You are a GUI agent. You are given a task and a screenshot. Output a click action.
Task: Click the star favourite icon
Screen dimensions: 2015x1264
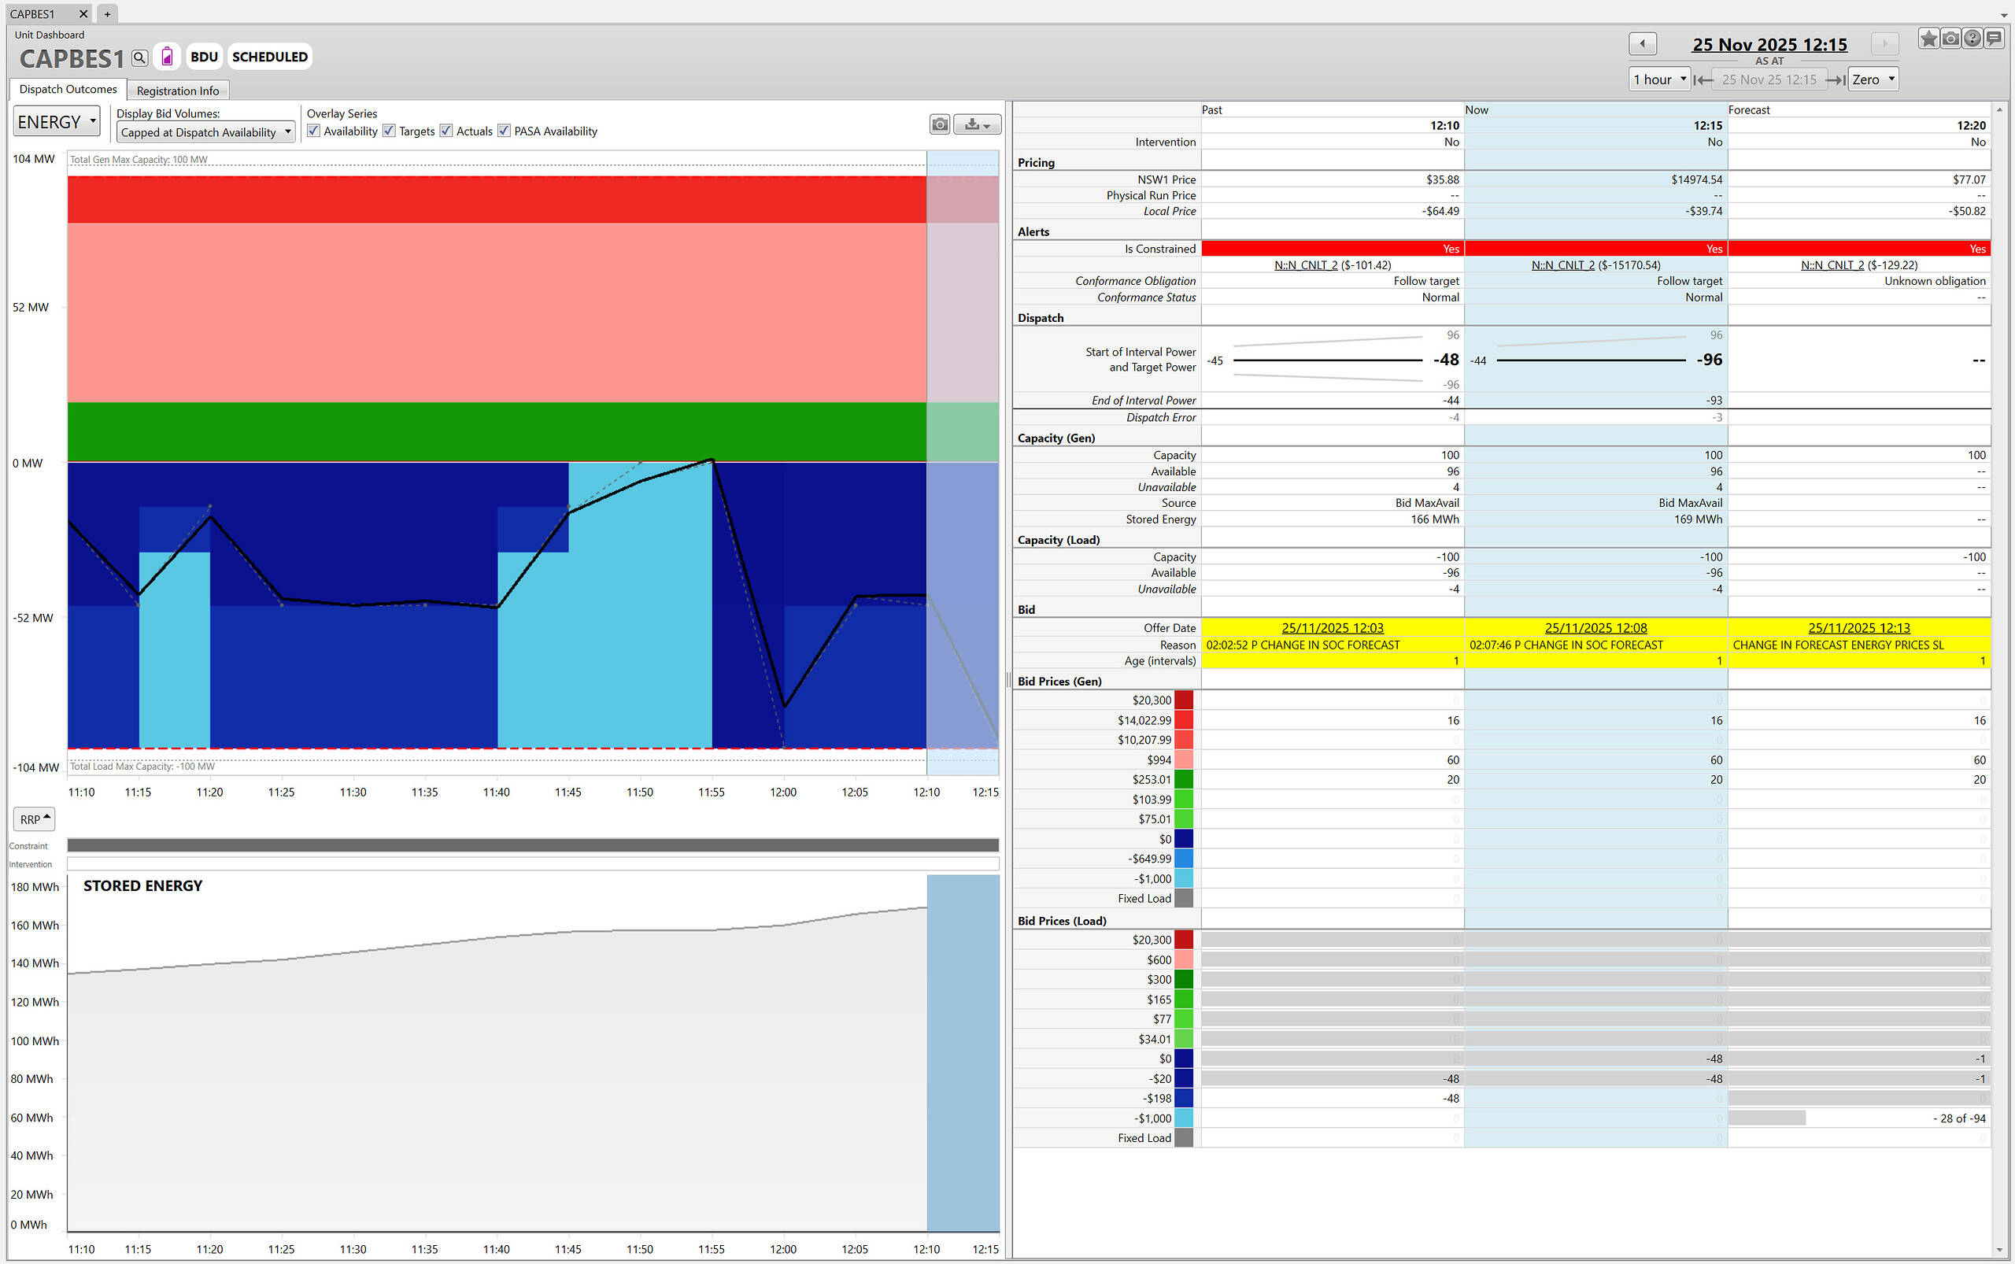(1928, 39)
